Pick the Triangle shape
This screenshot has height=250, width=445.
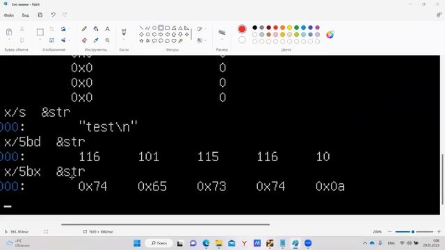(180, 28)
